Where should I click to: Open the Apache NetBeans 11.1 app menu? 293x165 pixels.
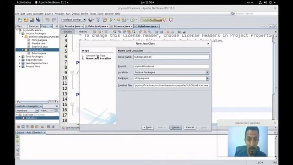point(52,2)
